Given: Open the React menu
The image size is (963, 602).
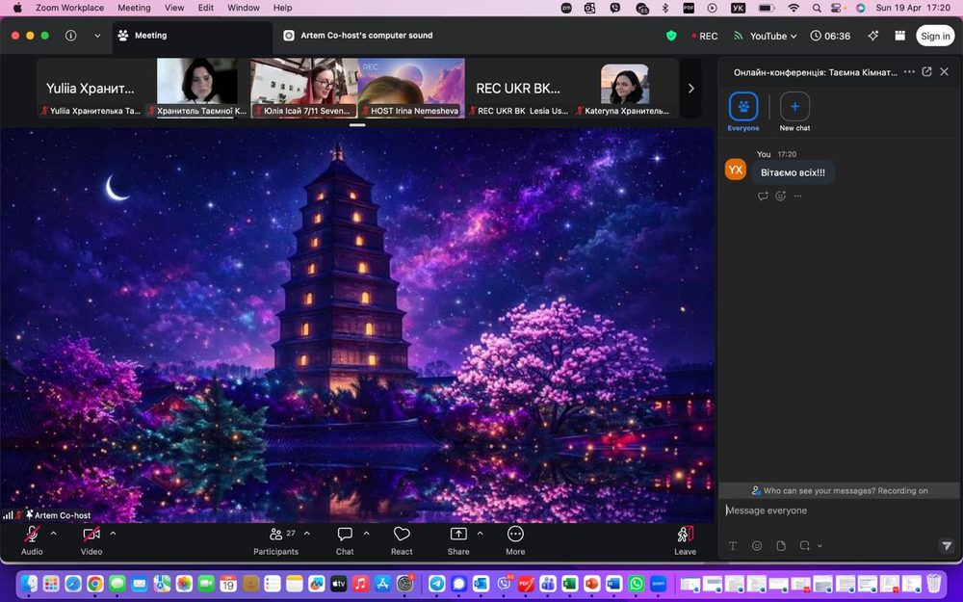Looking at the screenshot, I should 402,540.
